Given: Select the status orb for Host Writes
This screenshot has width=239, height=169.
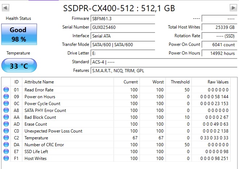Looking at the screenshot, I should 6,158.
